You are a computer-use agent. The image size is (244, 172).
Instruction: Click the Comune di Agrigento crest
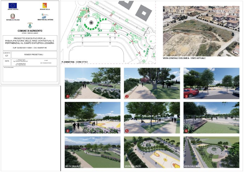[x=30, y=25]
